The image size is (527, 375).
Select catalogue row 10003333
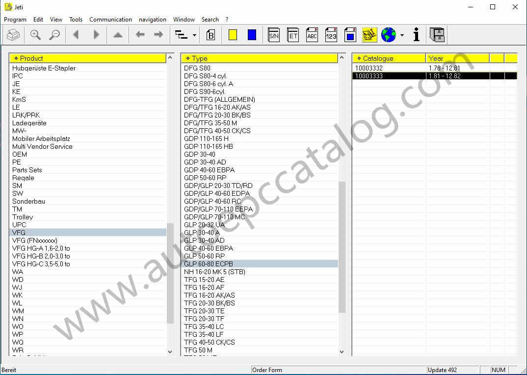[x=435, y=76]
